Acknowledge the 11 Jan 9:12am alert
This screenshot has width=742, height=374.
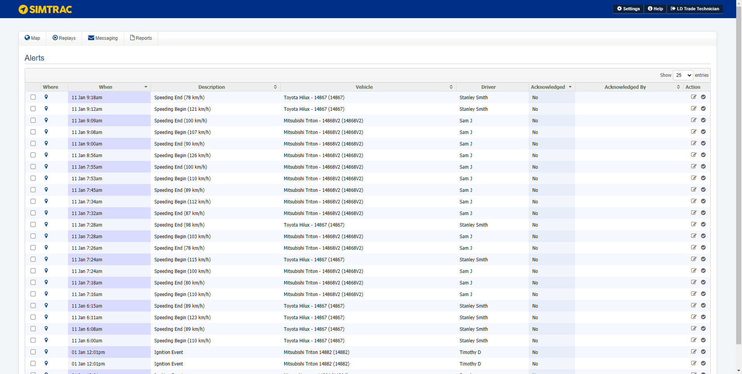pos(703,108)
